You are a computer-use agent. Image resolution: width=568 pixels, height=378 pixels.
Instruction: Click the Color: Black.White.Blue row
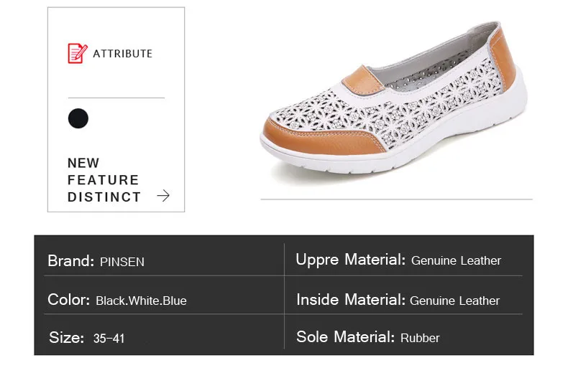tap(116, 300)
